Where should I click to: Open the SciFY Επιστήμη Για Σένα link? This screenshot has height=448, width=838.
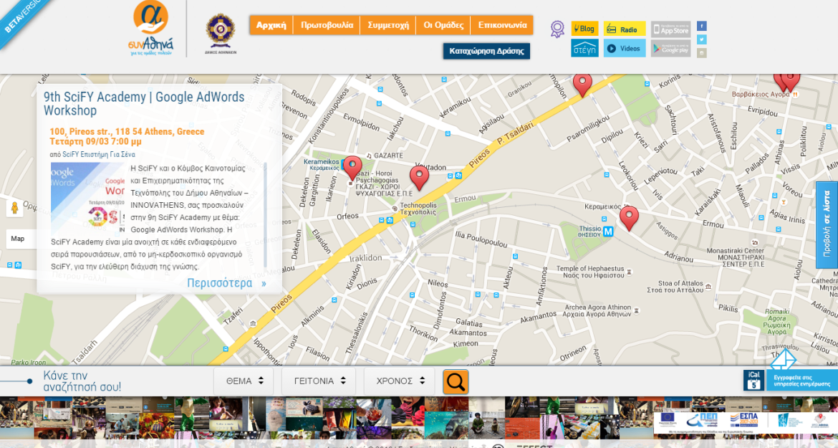click(x=99, y=155)
